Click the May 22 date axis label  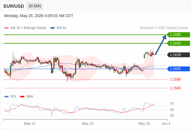[x=88, y=124]
